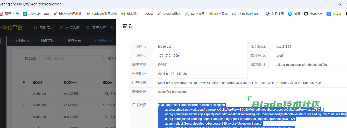Click ecs-21859 host cell in row 2
Viewport: 347px width, 128px height.
pyautogui.click(x=71, y=105)
